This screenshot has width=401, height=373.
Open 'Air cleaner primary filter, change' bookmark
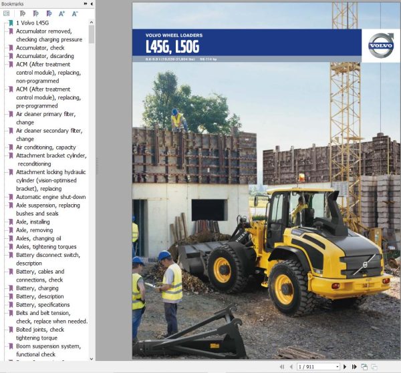(45, 118)
